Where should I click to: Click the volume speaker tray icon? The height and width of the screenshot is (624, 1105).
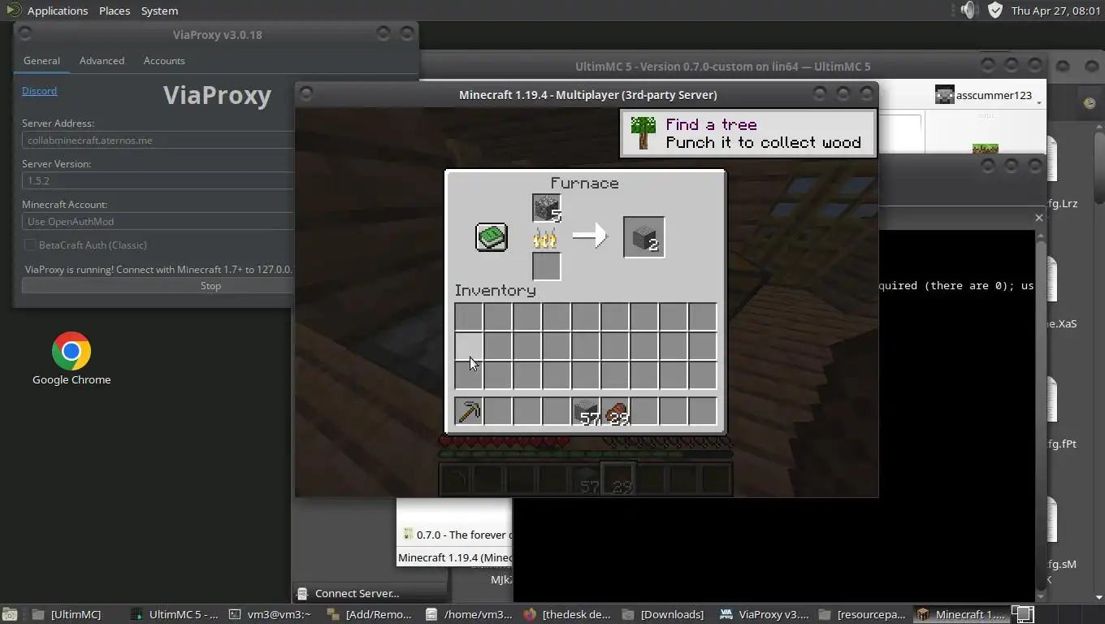pos(968,11)
